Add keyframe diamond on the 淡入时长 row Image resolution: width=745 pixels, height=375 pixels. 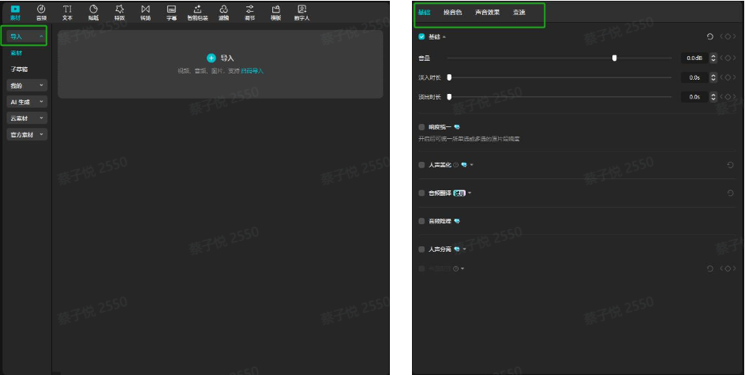(x=728, y=77)
